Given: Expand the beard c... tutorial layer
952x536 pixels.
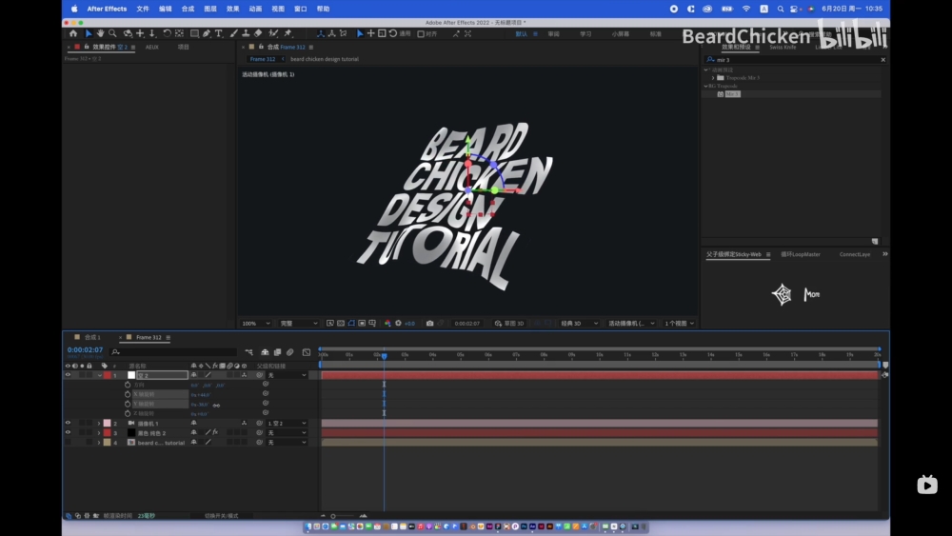Looking at the screenshot, I should [x=99, y=443].
